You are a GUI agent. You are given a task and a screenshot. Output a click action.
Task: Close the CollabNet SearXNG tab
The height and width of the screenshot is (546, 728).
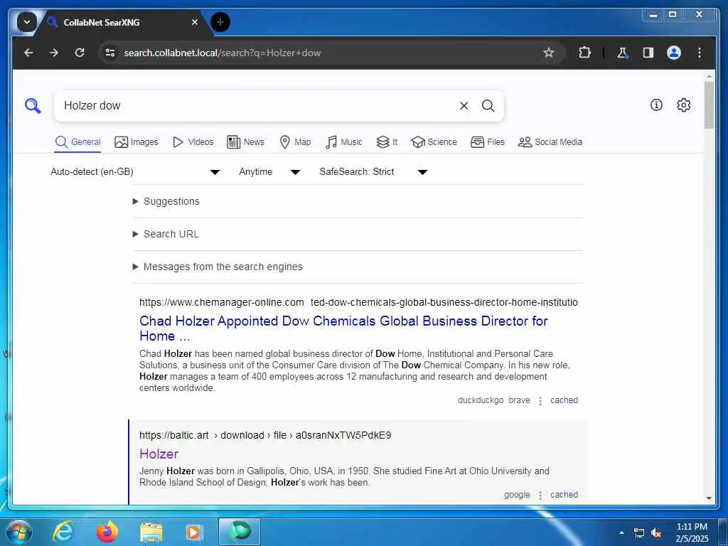pos(195,22)
